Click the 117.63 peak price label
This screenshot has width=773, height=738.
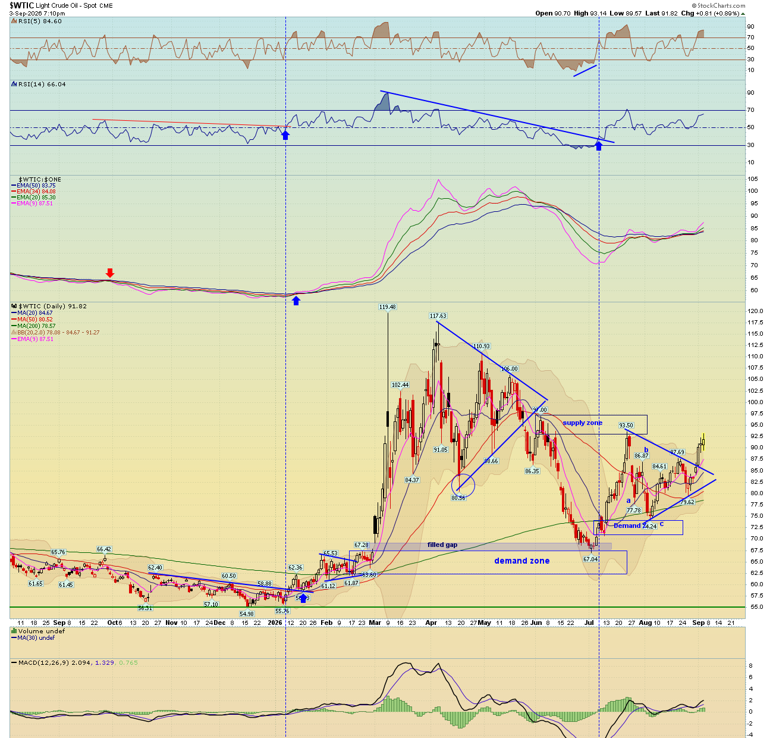tap(438, 316)
